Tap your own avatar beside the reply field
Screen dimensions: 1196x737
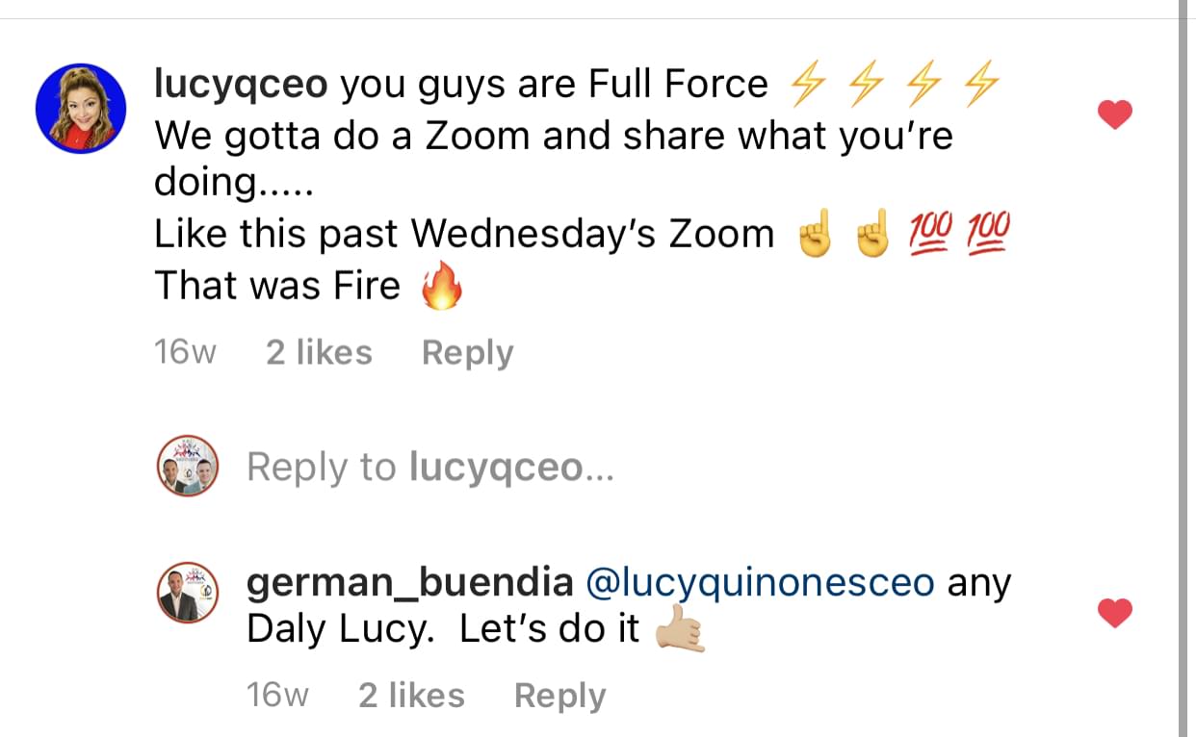click(188, 466)
